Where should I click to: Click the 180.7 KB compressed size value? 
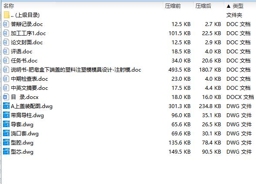coord(210,70)
